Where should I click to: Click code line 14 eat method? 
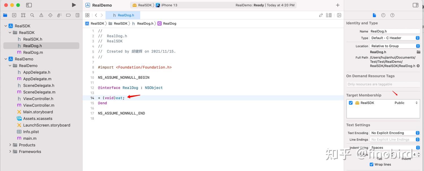pos(111,98)
